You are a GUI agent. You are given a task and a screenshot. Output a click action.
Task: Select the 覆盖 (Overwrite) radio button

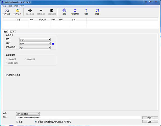point(18,122)
